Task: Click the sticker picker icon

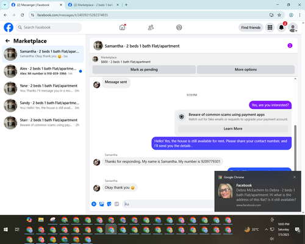Action: pos(109,204)
